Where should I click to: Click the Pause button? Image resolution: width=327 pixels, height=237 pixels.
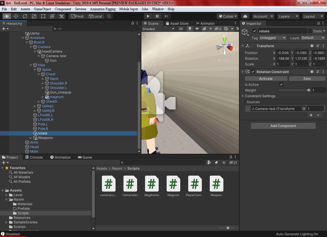(157, 16)
